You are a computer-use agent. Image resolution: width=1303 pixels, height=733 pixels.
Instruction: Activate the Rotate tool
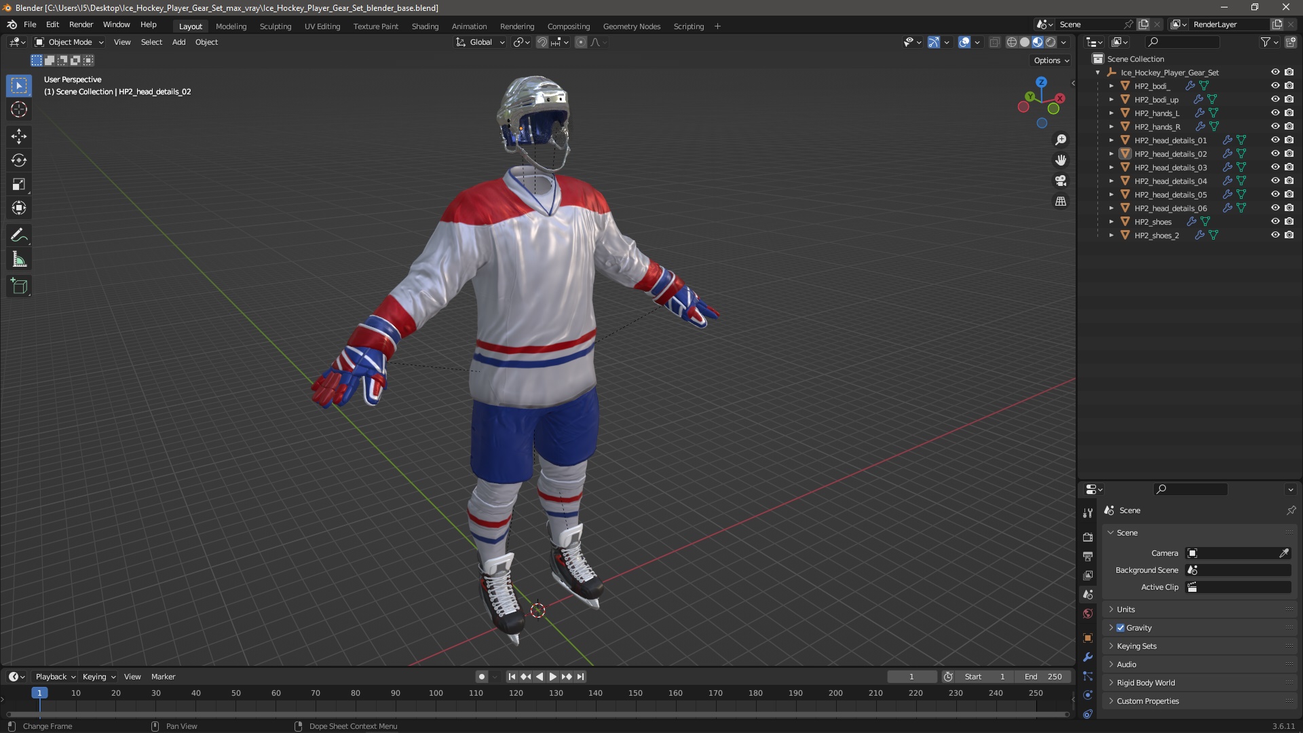tap(19, 160)
